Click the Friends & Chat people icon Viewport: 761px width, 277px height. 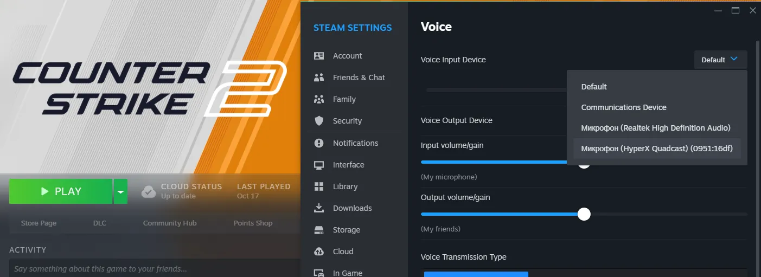(x=319, y=78)
